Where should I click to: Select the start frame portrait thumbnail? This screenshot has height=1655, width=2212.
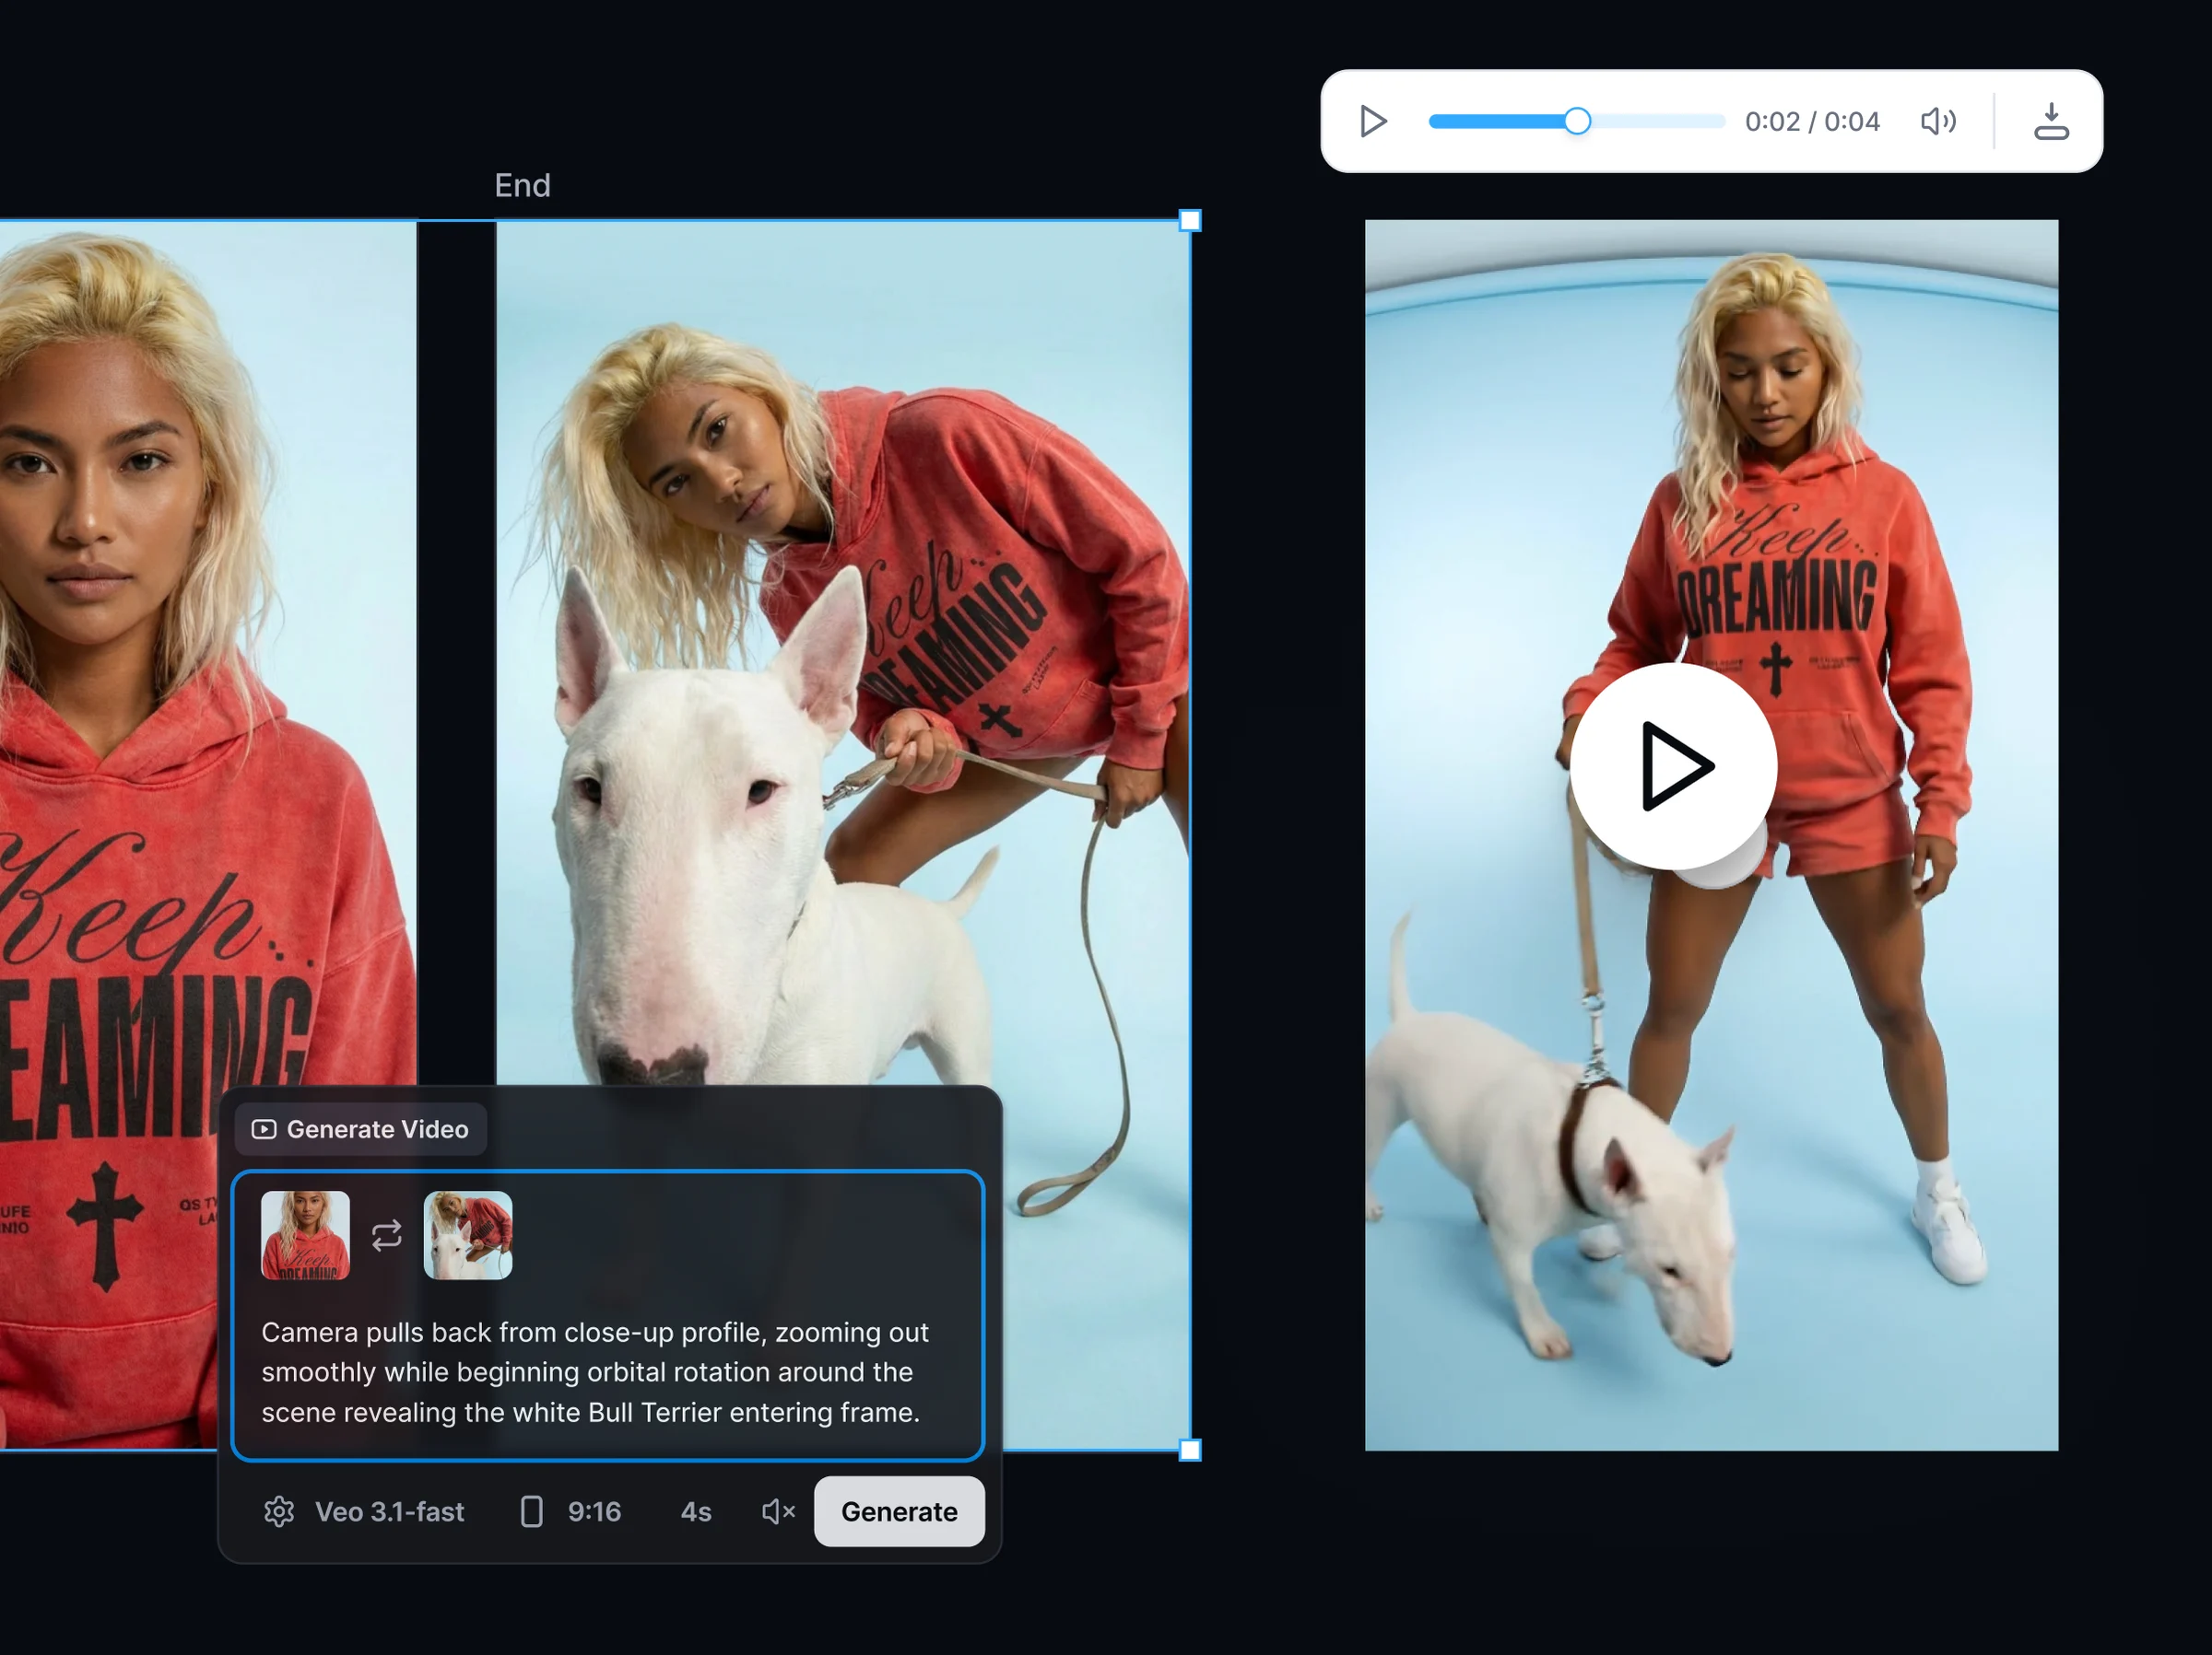305,1235
